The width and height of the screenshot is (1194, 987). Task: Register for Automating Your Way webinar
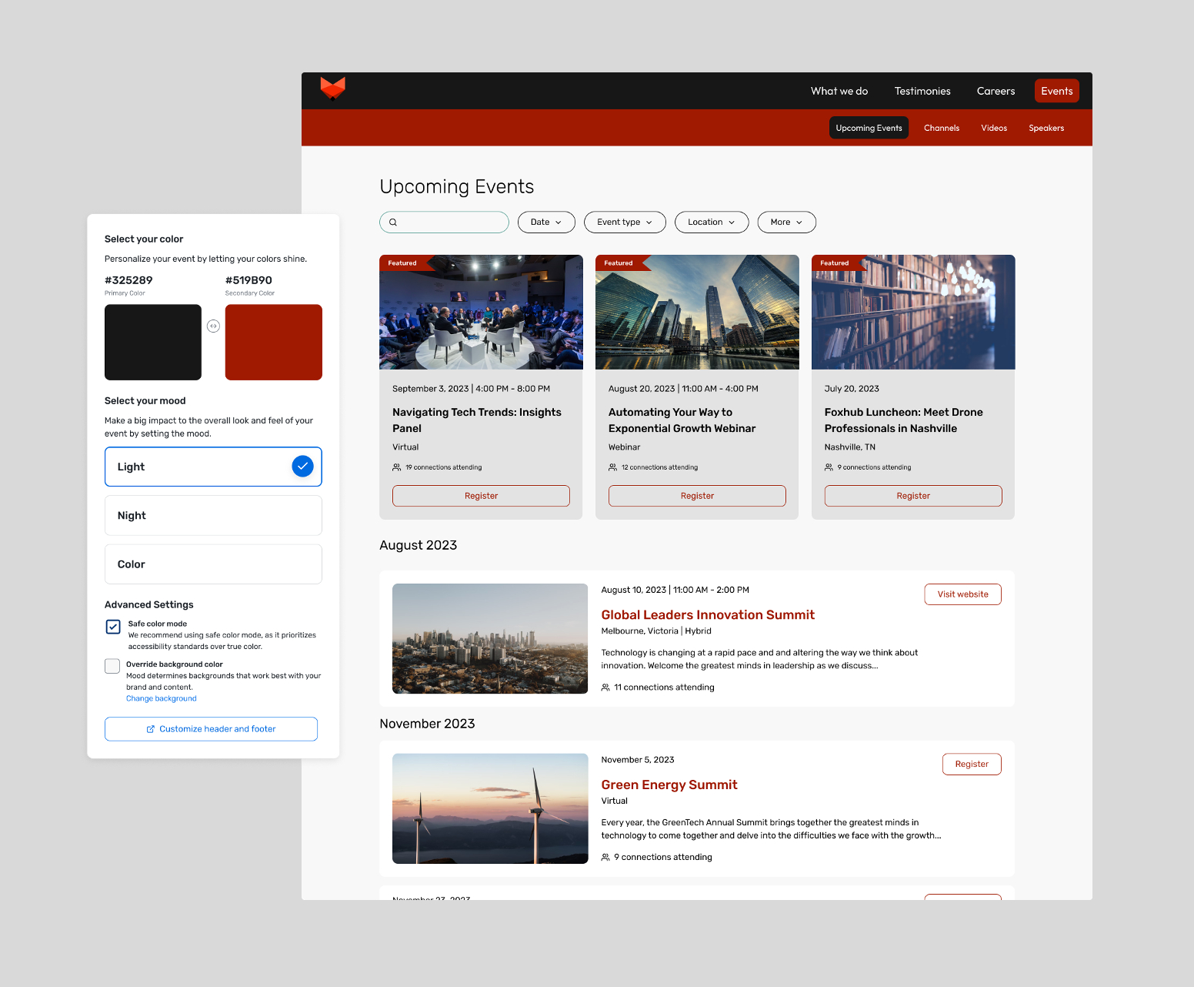tap(697, 496)
